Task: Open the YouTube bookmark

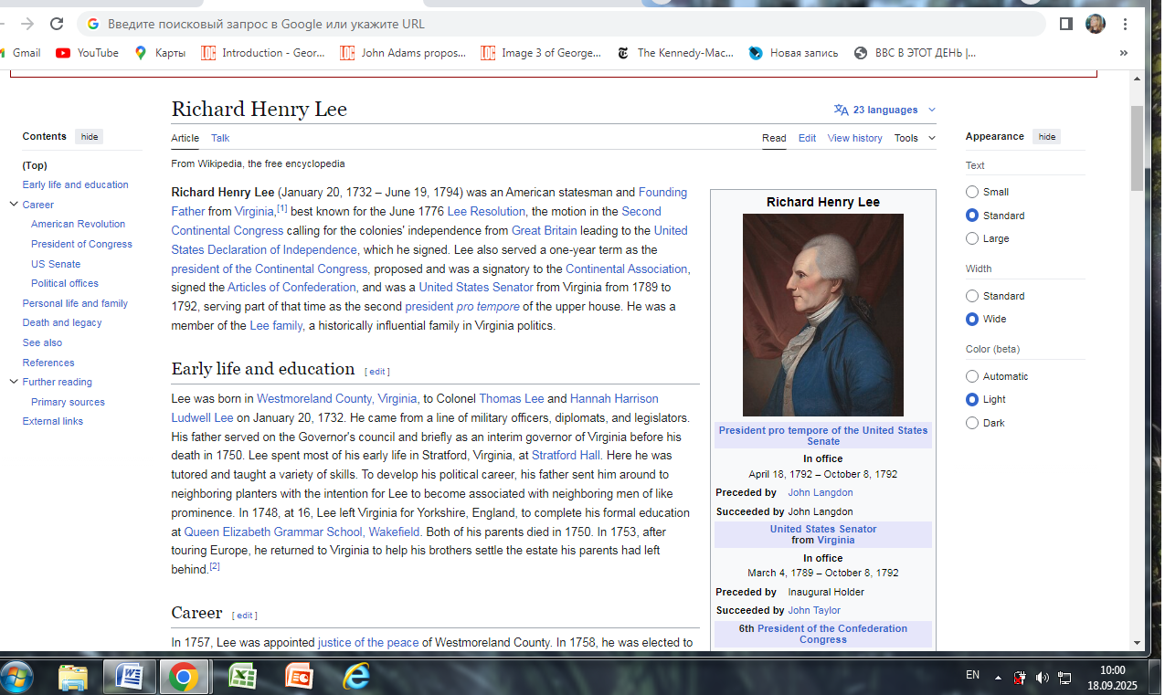Action: [x=88, y=53]
